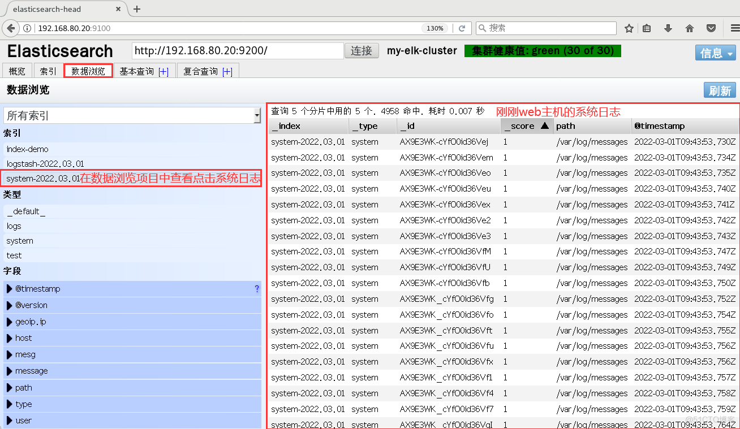Open the bookmarks list icon
The width and height of the screenshot is (740, 429).
647,28
